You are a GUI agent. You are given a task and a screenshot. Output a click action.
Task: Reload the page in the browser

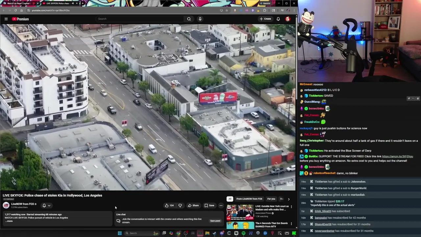coord(15,10)
